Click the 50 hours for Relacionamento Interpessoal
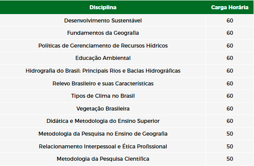254x166 pixels. pos(230,146)
